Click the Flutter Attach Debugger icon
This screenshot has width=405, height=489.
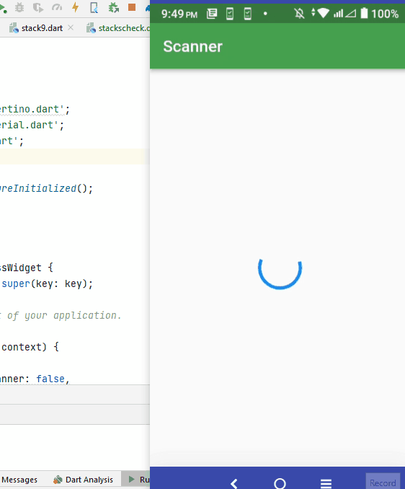pyautogui.click(x=94, y=7)
